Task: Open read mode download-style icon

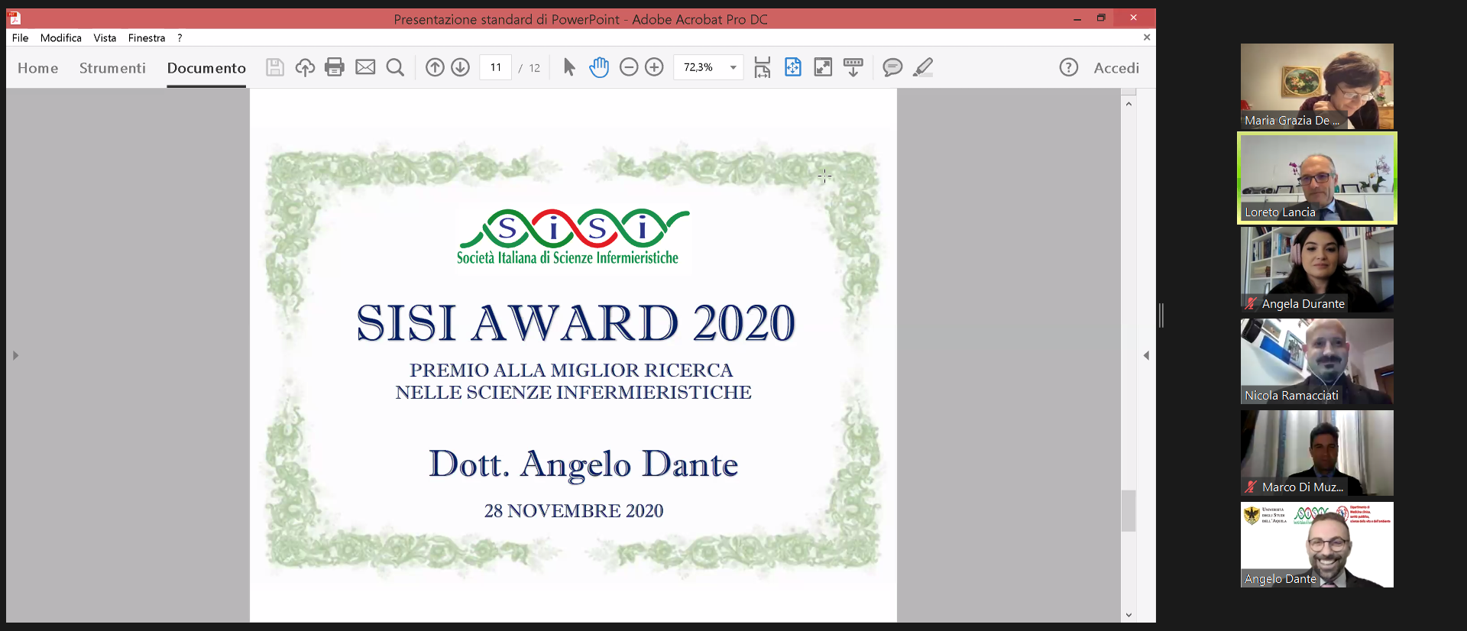Action: point(853,67)
